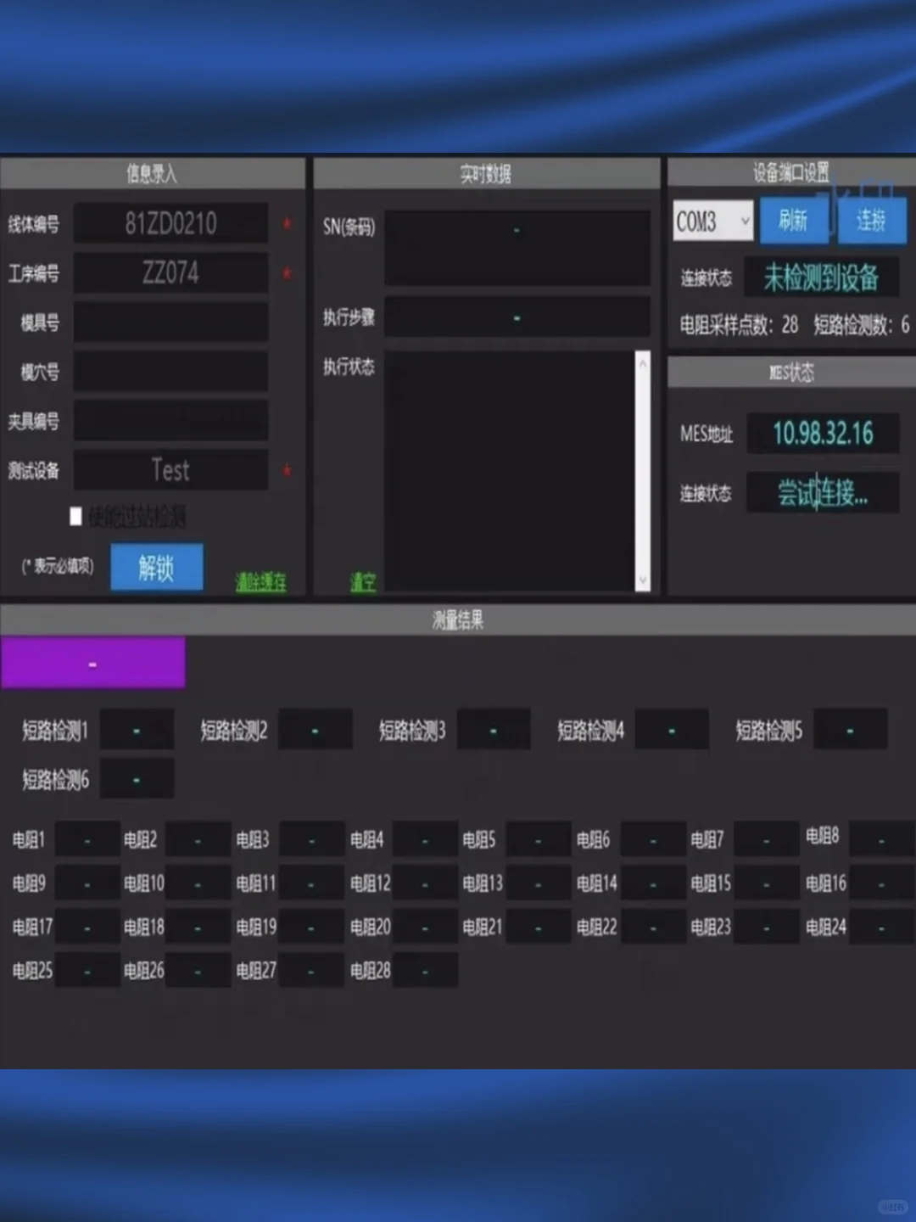Click the 未检测到设备 status text
Image resolution: width=916 pixels, height=1222 pixels.
click(x=821, y=277)
